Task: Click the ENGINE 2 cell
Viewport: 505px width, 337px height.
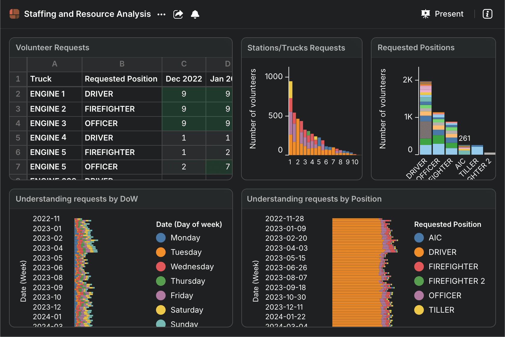Action: point(54,109)
